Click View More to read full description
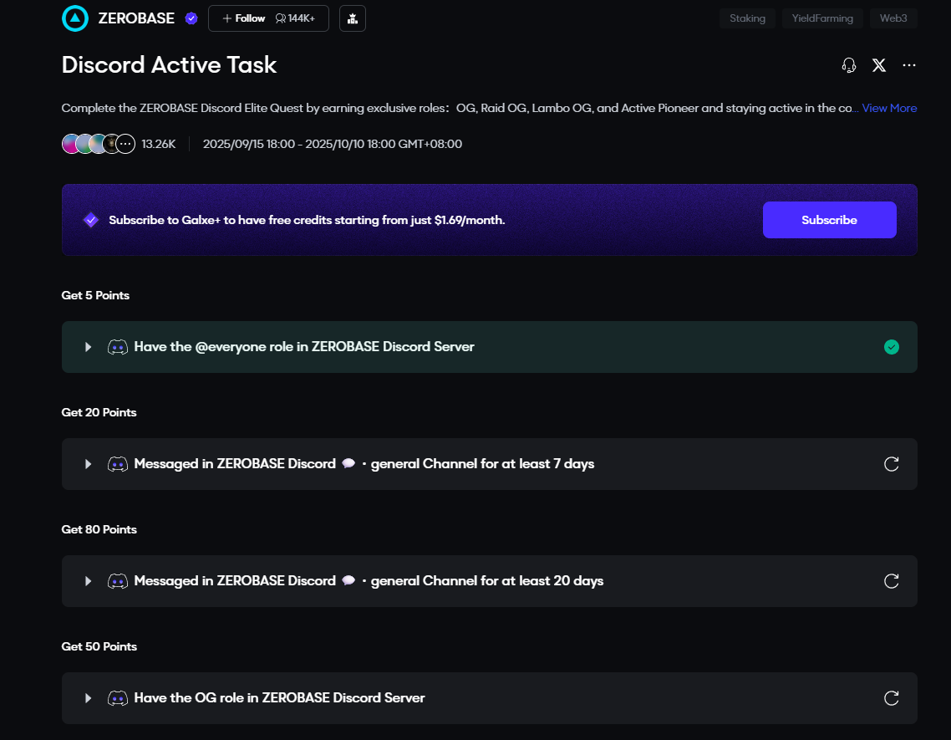This screenshot has width=951, height=740. pos(888,108)
